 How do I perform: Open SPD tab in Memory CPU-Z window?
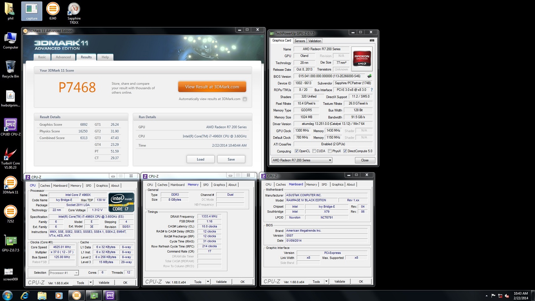click(x=206, y=185)
